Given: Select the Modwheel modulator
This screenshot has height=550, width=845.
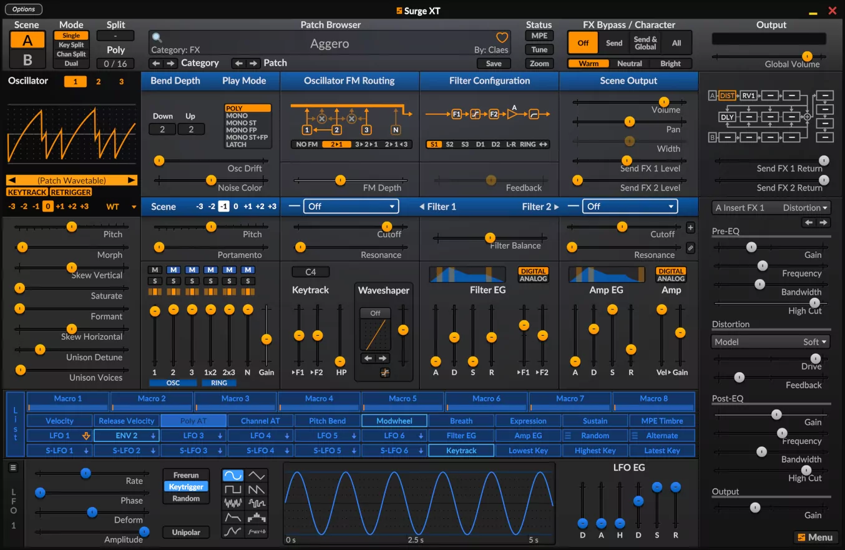Looking at the screenshot, I should click(x=394, y=421).
